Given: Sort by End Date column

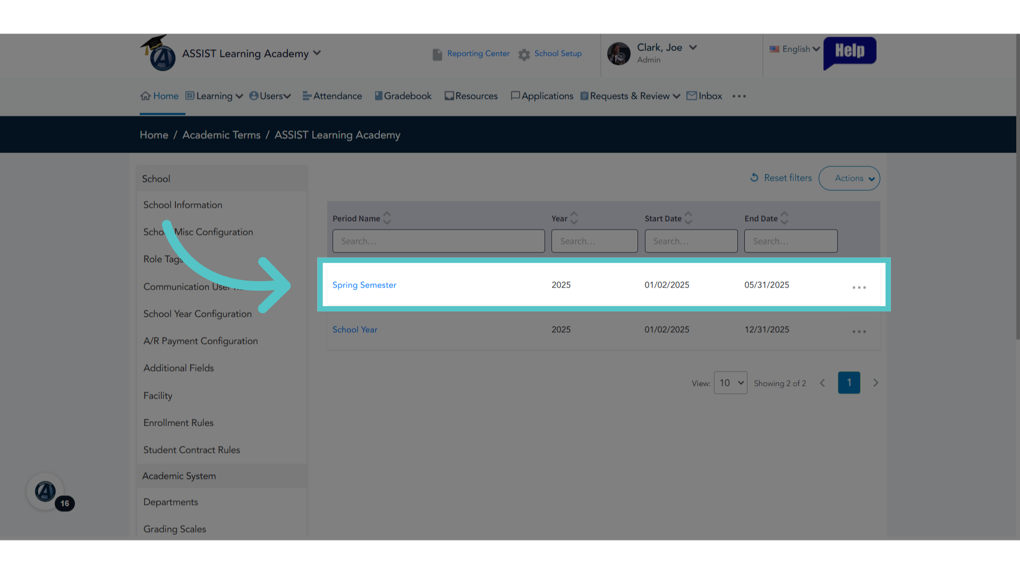Looking at the screenshot, I should click(785, 218).
